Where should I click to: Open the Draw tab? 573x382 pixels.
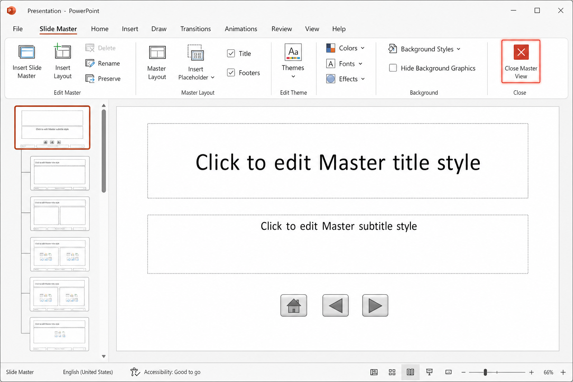pyautogui.click(x=159, y=29)
